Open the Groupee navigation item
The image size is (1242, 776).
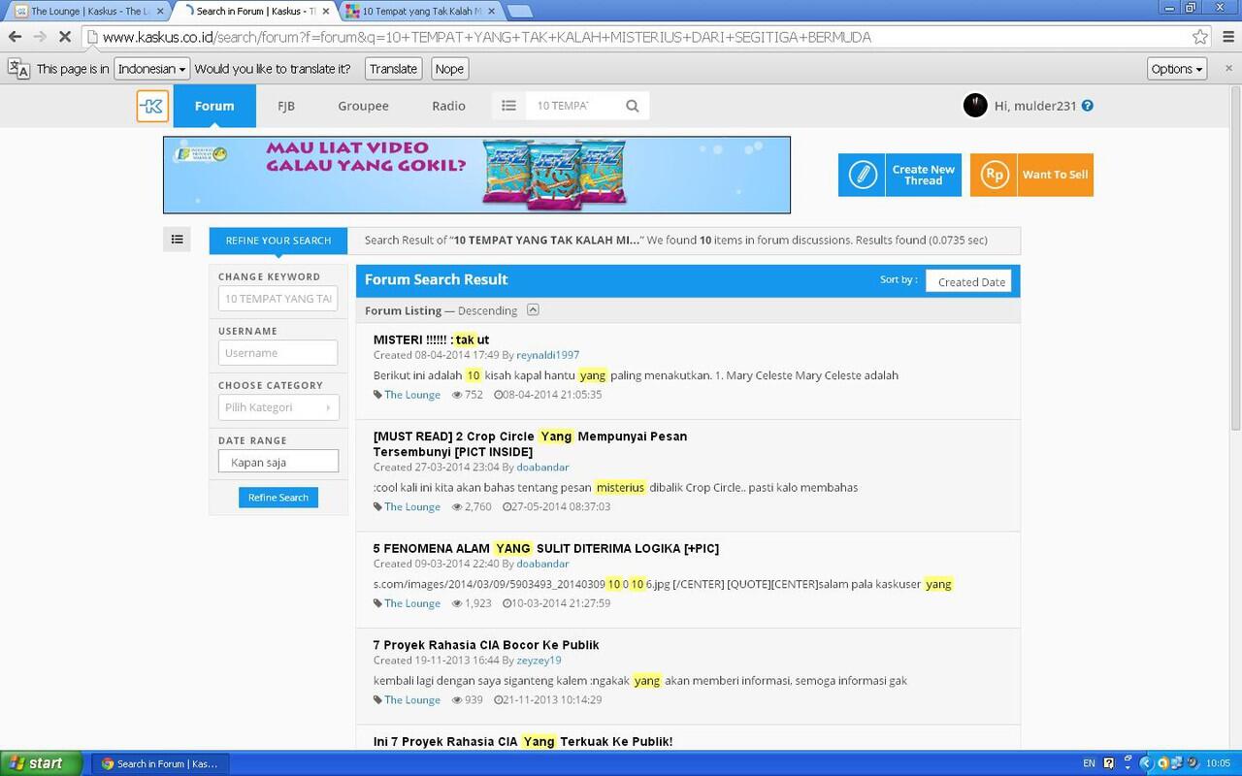[x=363, y=106]
